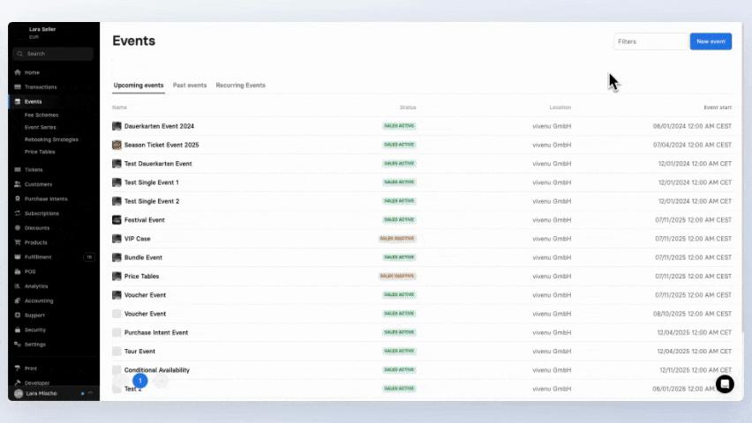Select Price Tables submenu item
Viewport: 752px width, 423px height.
pos(40,152)
